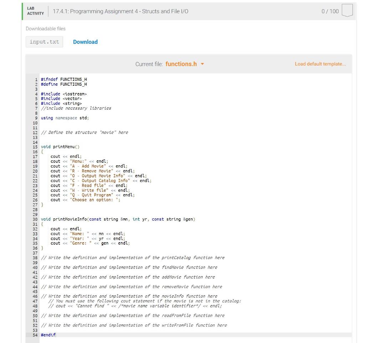Click the #include <string> line
The height and width of the screenshot is (343, 365).
pyautogui.click(x=61, y=104)
